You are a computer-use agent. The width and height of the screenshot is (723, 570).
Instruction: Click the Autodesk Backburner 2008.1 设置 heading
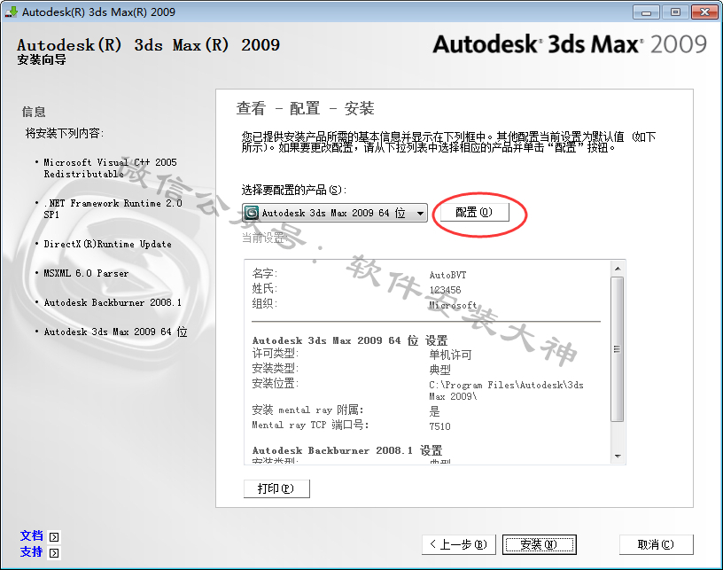pyautogui.click(x=347, y=450)
